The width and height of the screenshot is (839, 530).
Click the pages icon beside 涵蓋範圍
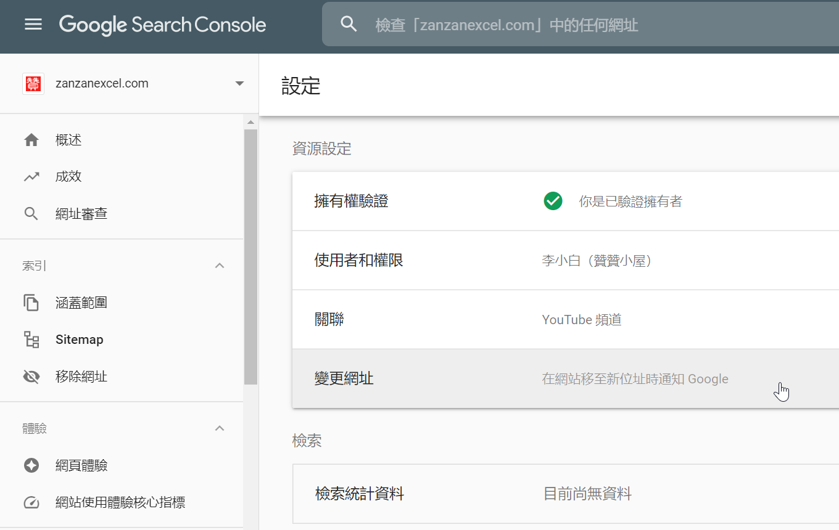tap(31, 303)
